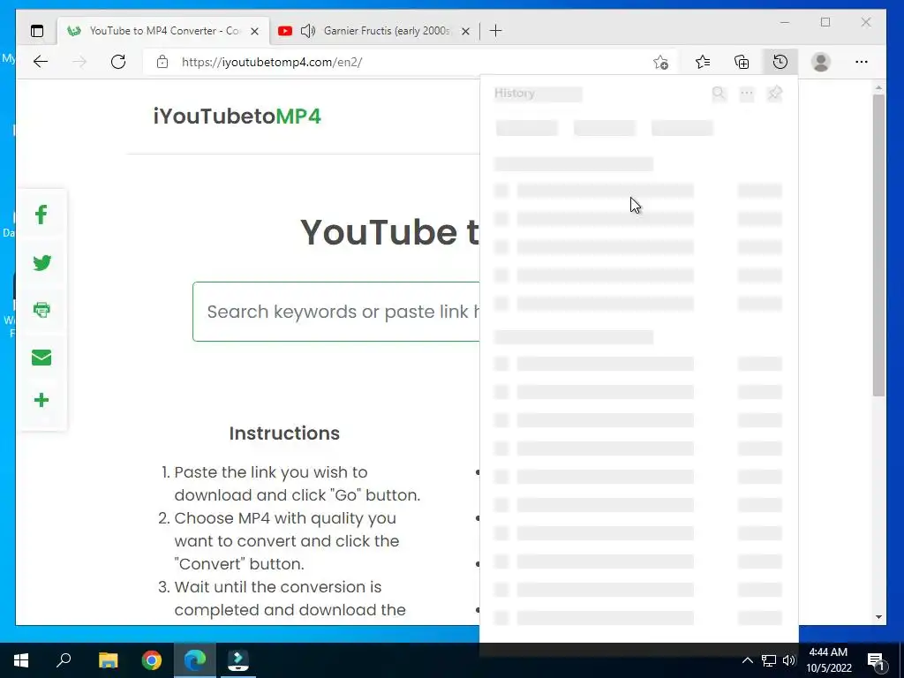Go back to the previous page
This screenshot has height=678, width=904.
pyautogui.click(x=41, y=62)
